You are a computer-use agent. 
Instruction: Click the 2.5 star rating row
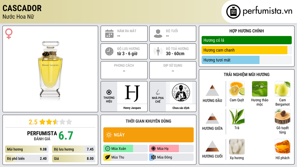50,122
